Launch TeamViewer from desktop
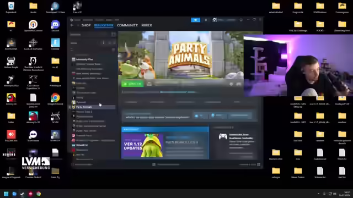The width and height of the screenshot is (353, 198). pyautogui.click(x=33, y=136)
